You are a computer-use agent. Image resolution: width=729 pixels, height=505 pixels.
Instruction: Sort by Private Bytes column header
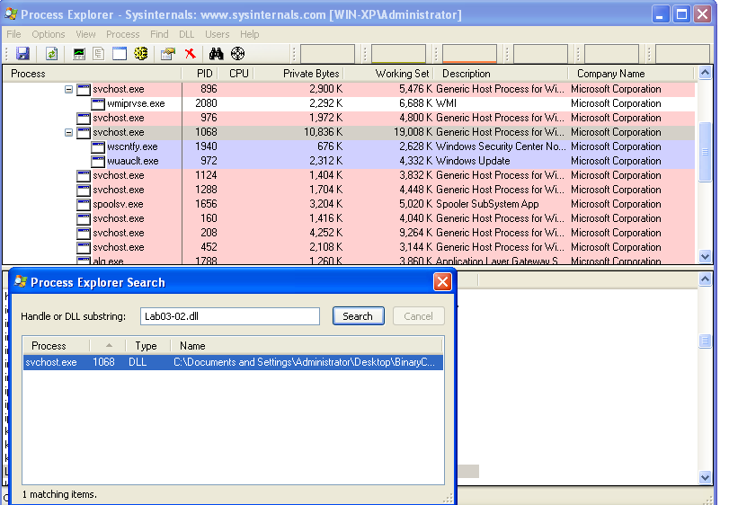click(298, 74)
